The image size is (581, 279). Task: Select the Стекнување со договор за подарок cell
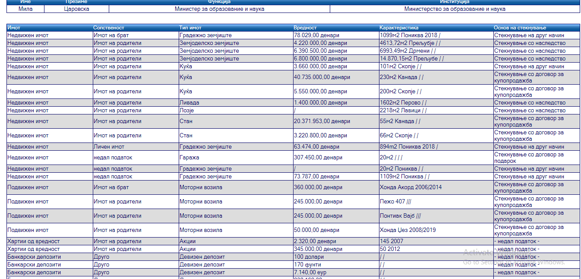click(529, 158)
